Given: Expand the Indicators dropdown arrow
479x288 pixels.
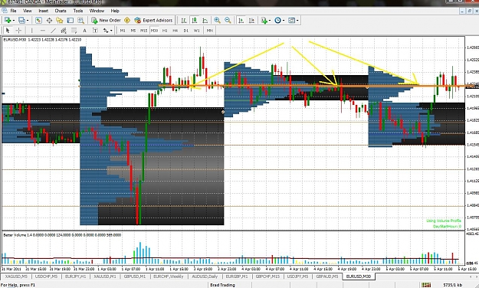Looking at the screenshot, I should pos(270,21).
